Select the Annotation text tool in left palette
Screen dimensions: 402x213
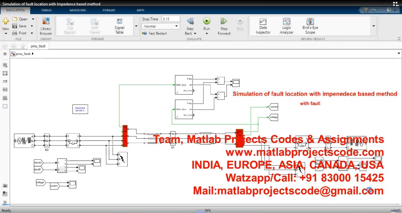tap(5, 90)
